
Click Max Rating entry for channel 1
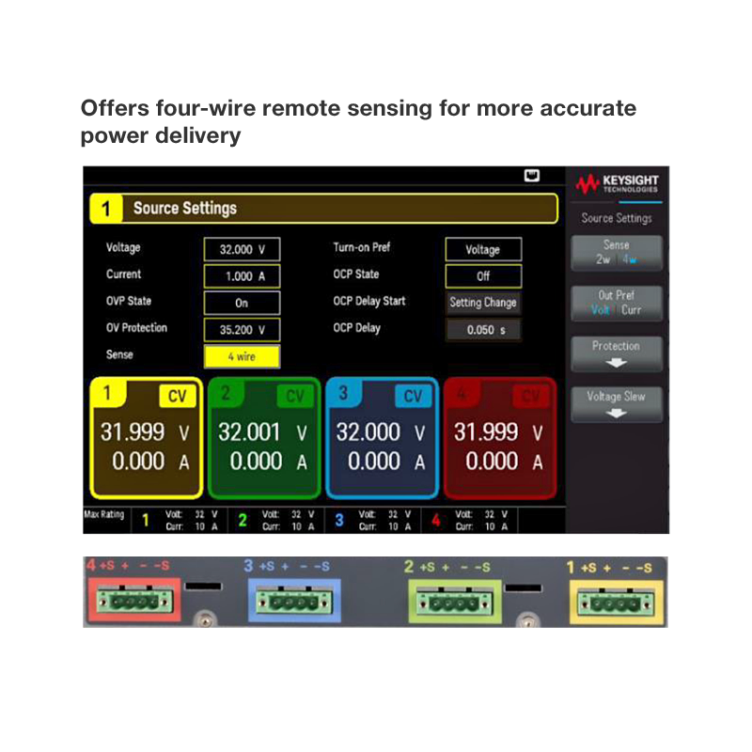tap(180, 521)
